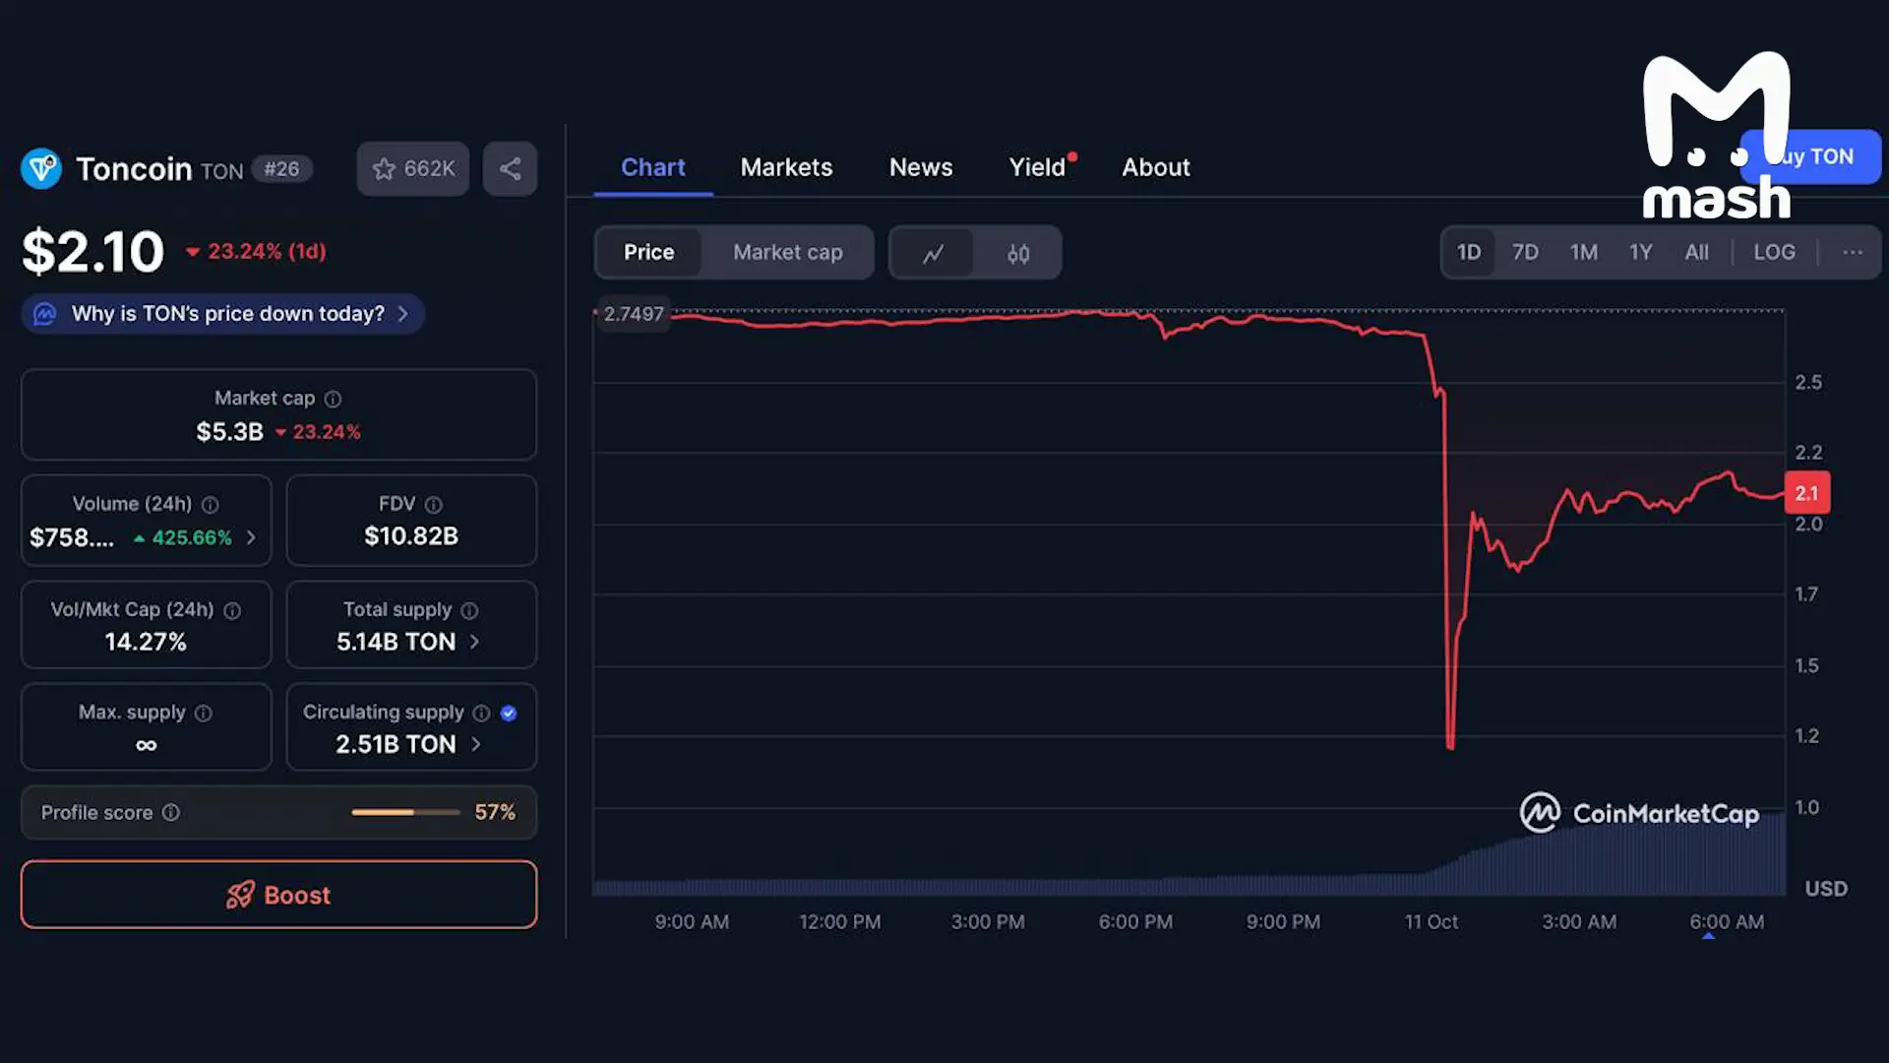
Task: Click the star watchlist 662K button
Action: (x=413, y=169)
